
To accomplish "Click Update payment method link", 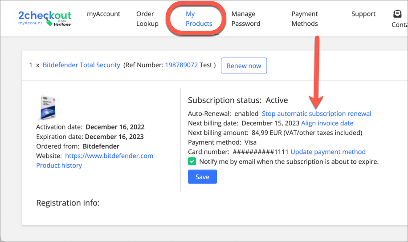I will [x=328, y=152].
